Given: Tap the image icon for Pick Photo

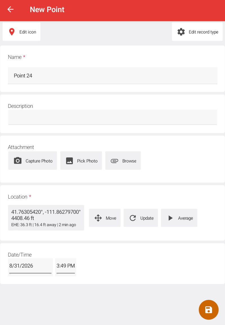Looking at the screenshot, I should coord(69,161).
